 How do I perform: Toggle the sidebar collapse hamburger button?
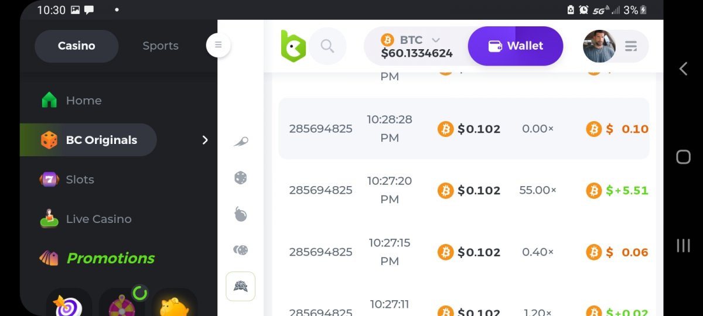point(219,45)
